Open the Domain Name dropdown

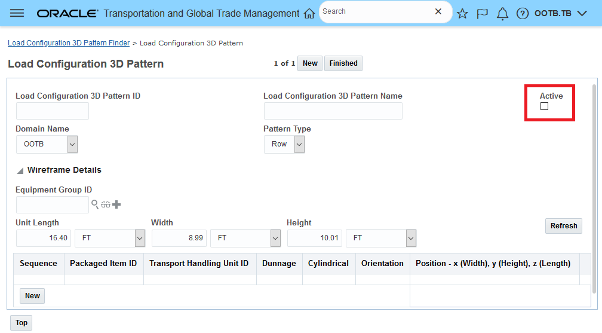[x=72, y=144]
